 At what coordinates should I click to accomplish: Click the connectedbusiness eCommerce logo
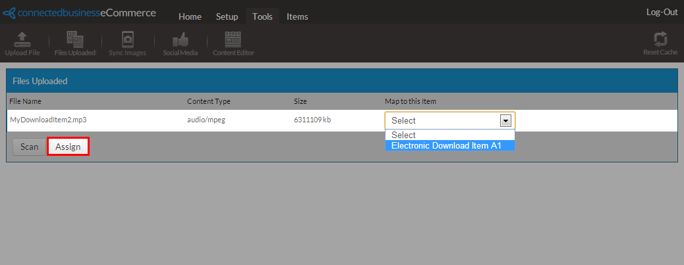pos(79,13)
